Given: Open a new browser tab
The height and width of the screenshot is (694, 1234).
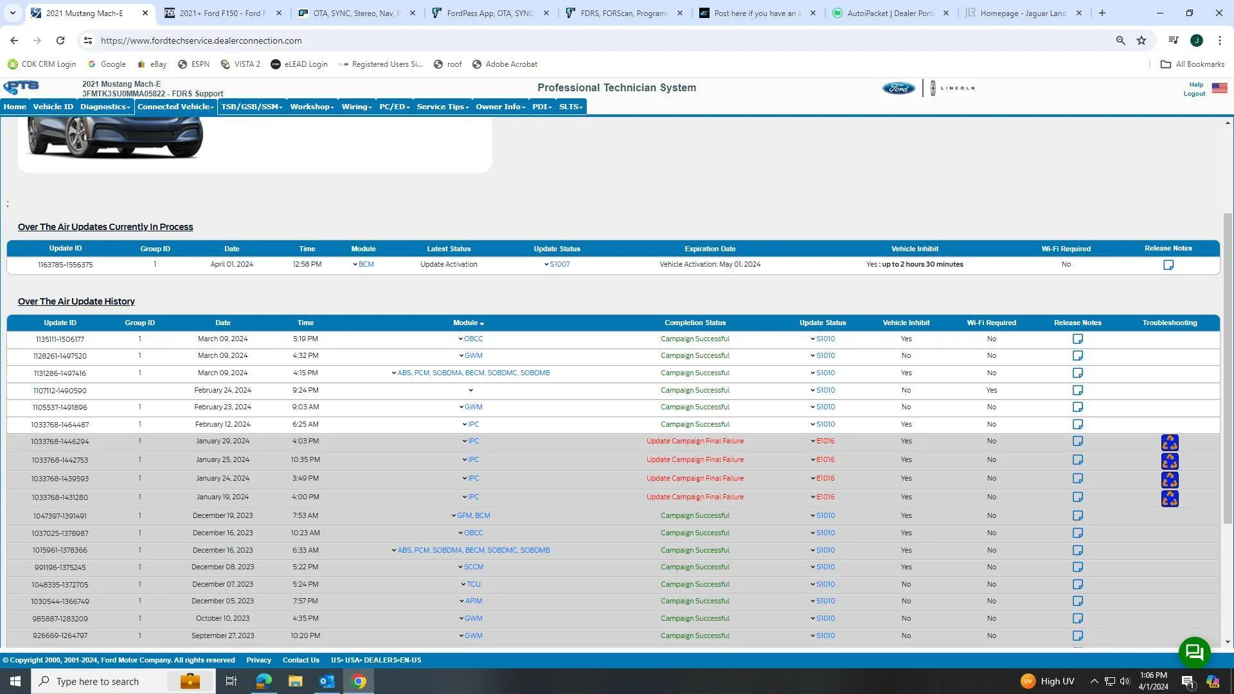Looking at the screenshot, I should point(1102,13).
